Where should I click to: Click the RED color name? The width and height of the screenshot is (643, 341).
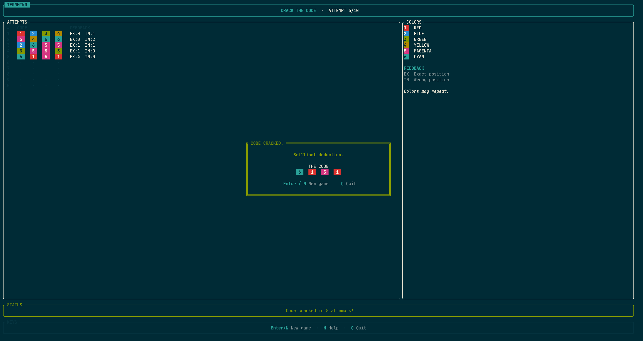417,28
